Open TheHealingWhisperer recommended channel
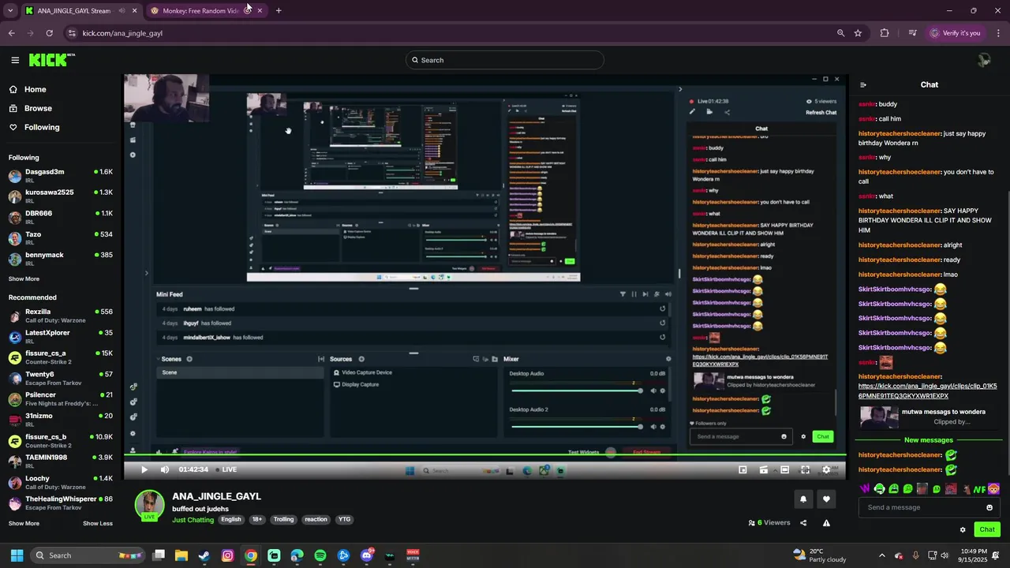 (61, 503)
